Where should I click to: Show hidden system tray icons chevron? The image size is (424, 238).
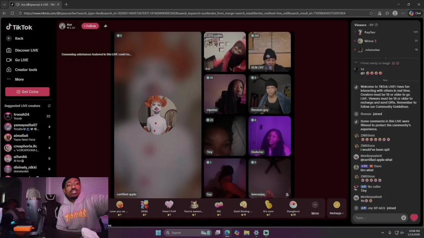pos(383,233)
